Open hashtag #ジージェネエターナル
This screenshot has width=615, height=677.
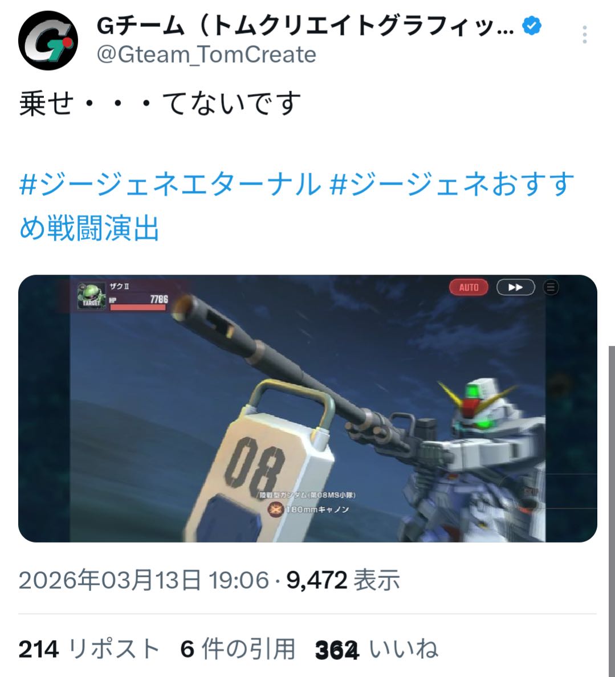[170, 183]
